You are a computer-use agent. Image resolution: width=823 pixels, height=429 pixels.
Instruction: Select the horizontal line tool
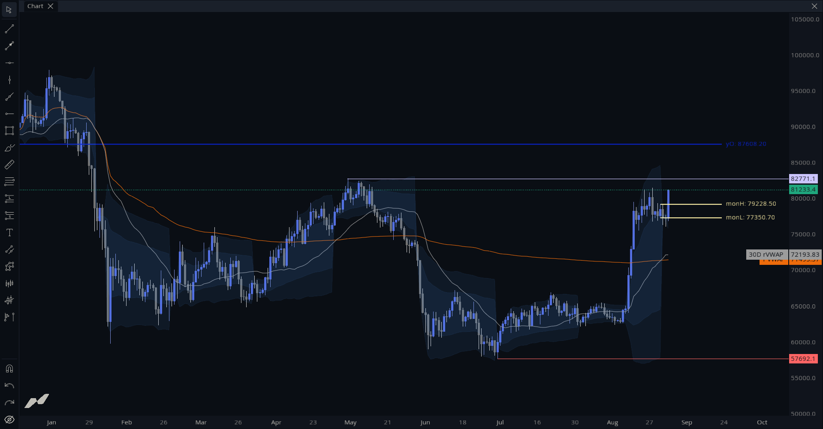[x=9, y=63]
